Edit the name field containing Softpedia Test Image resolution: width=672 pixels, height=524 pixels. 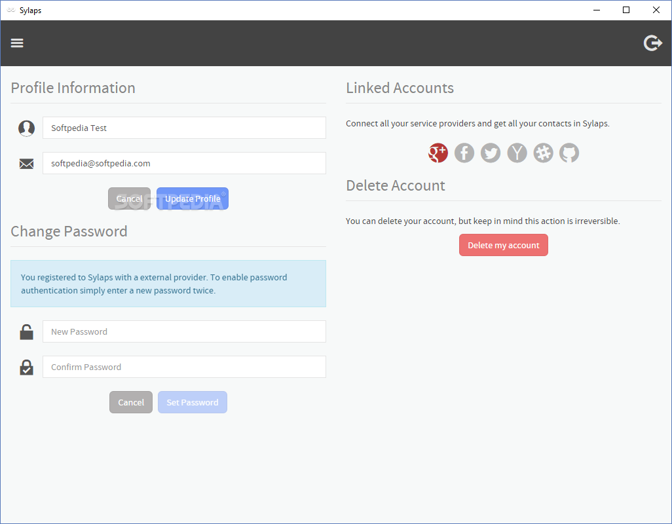pos(184,128)
